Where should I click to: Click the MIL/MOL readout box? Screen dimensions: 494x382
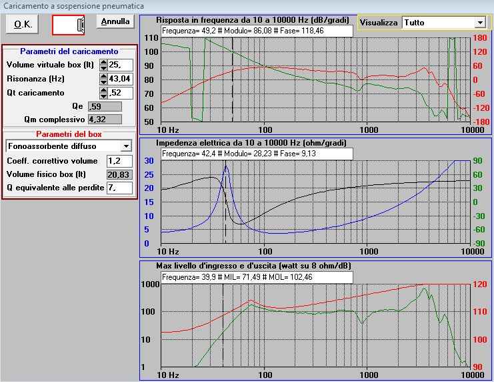pos(257,277)
